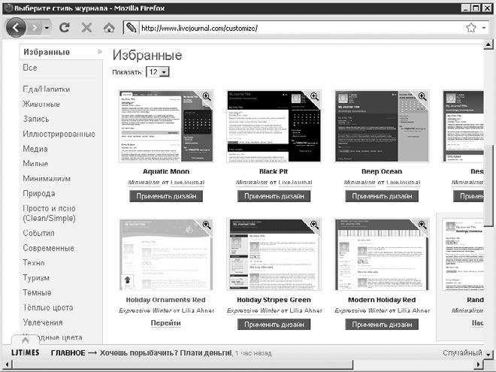Image resolution: width=496 pixels, height=372 pixels.
Task: Open the Показать count dropdown
Action: coord(158,71)
